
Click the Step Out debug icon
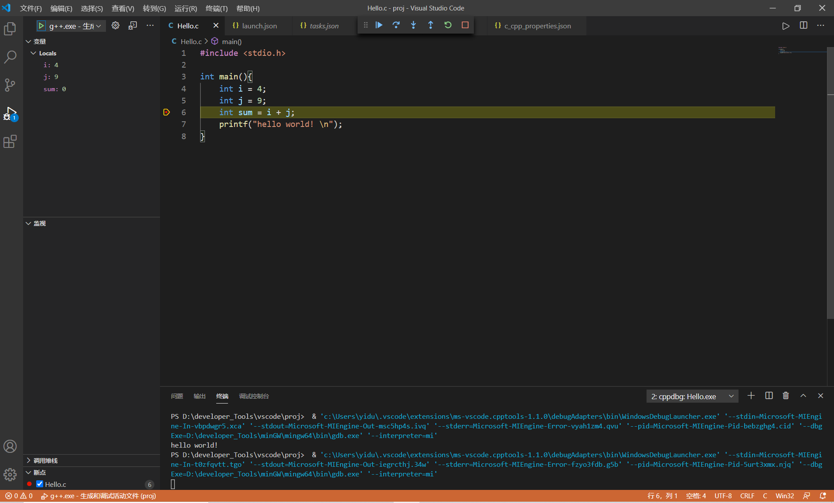pyautogui.click(x=430, y=25)
